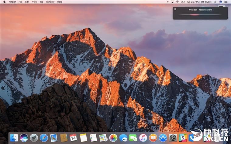Open the Finder menu
Viewport: 231px width, 144px height.
tap(12, 2)
